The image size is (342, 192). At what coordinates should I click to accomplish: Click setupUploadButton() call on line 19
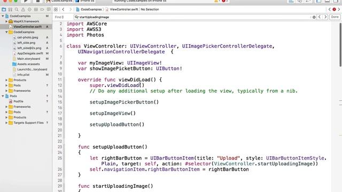pos(117,124)
